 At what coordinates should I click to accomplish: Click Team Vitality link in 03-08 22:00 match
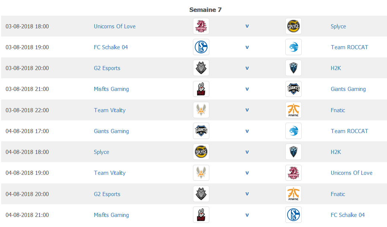pos(110,110)
